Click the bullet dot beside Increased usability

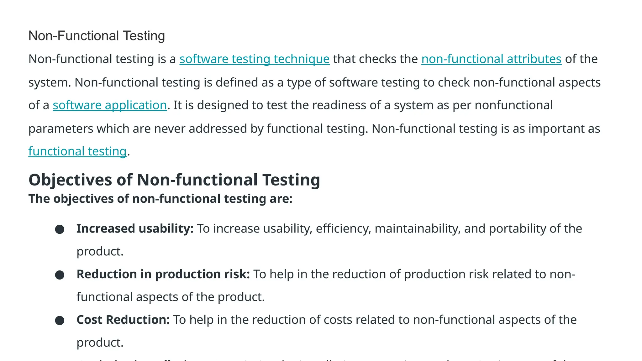[x=60, y=229]
